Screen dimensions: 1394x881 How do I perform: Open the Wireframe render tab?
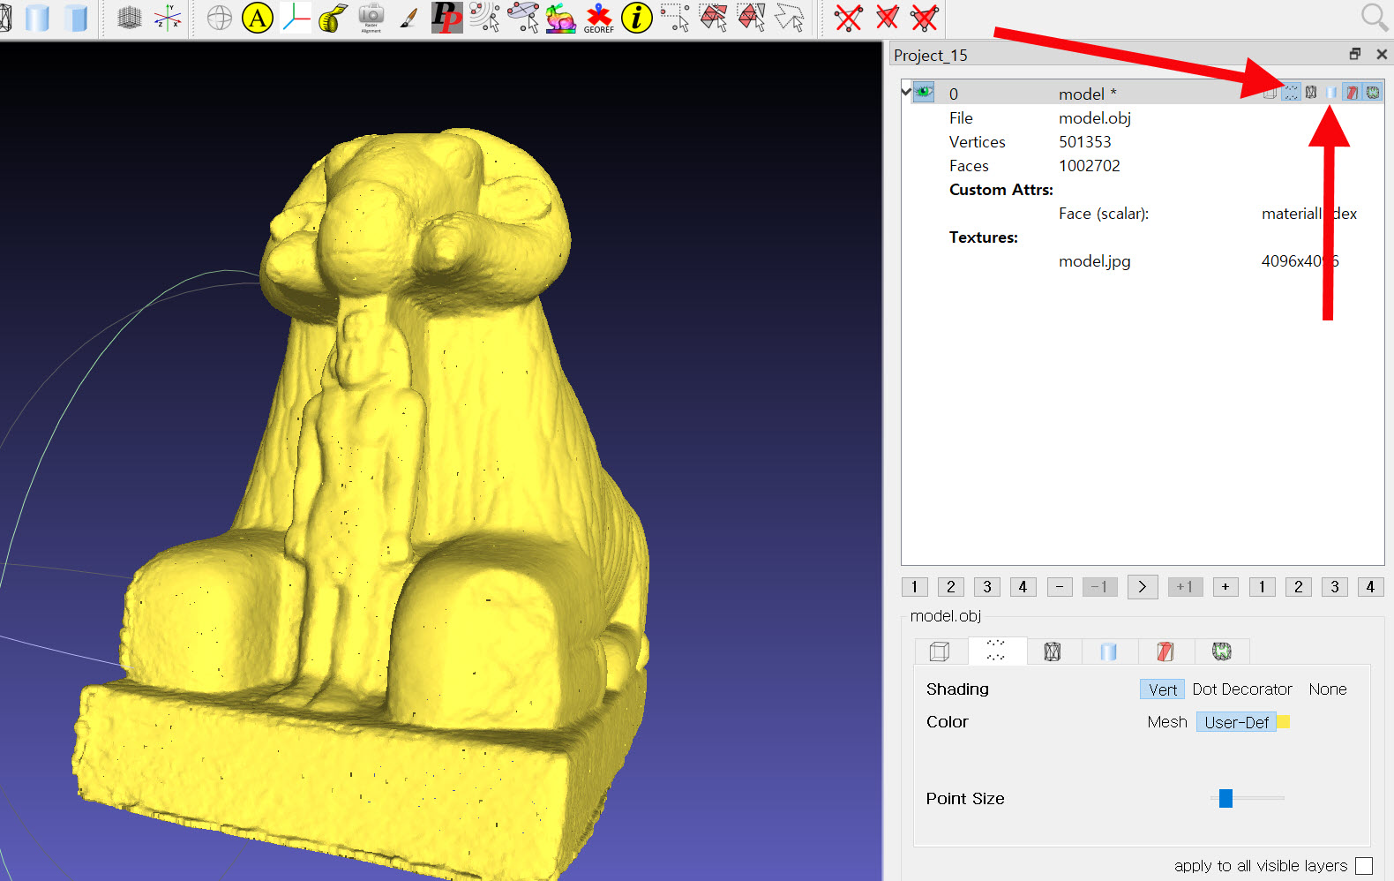(x=1053, y=651)
